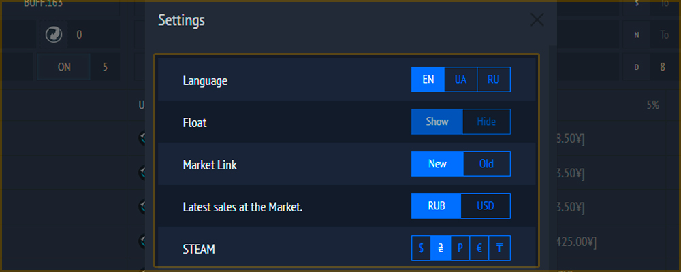Set latest Market sales to RUB
681x272 pixels.
click(x=436, y=206)
